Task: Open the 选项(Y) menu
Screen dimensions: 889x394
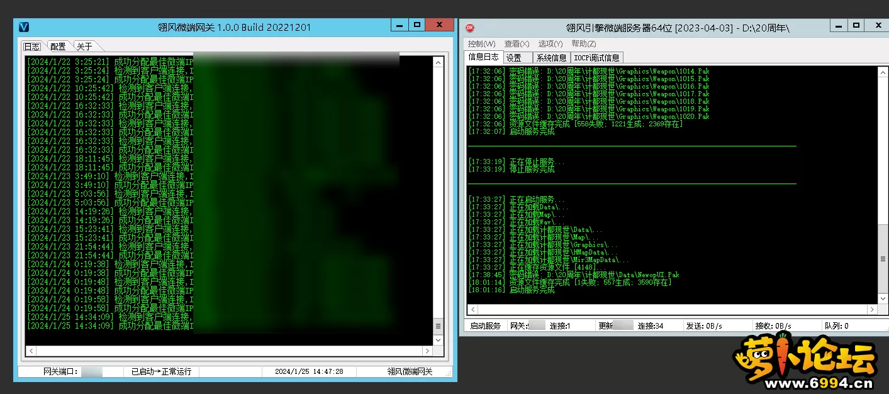Action: click(551, 43)
